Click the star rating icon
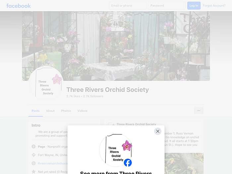Screen dimensions: 232x174 tap(33, 172)
